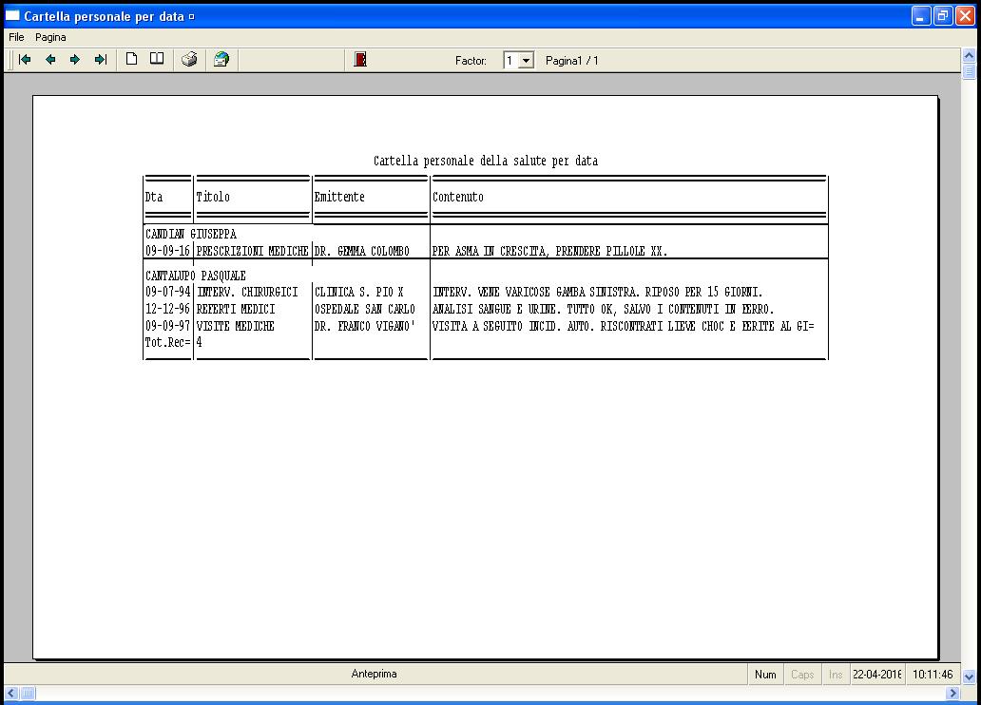
Task: Restore down the preview window
Action: 943,16
